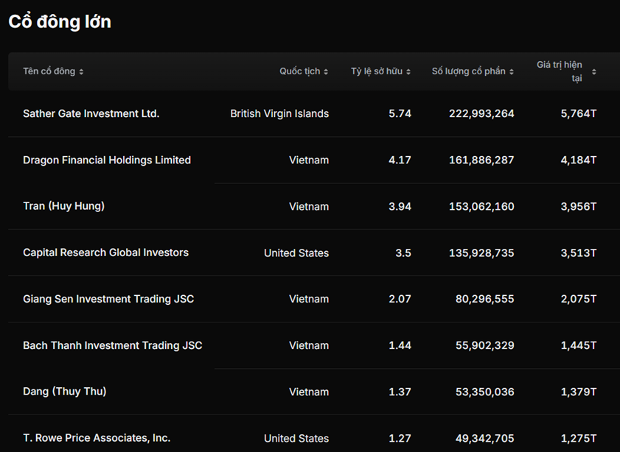Click share count 55,902,329
The image size is (620, 452).
[x=485, y=345]
